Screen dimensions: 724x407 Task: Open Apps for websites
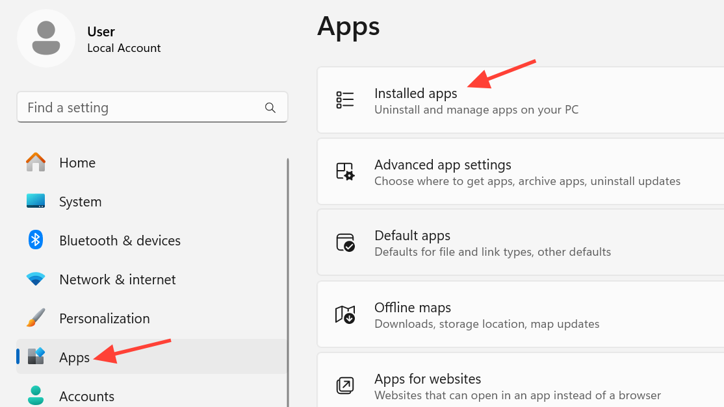click(x=521, y=380)
